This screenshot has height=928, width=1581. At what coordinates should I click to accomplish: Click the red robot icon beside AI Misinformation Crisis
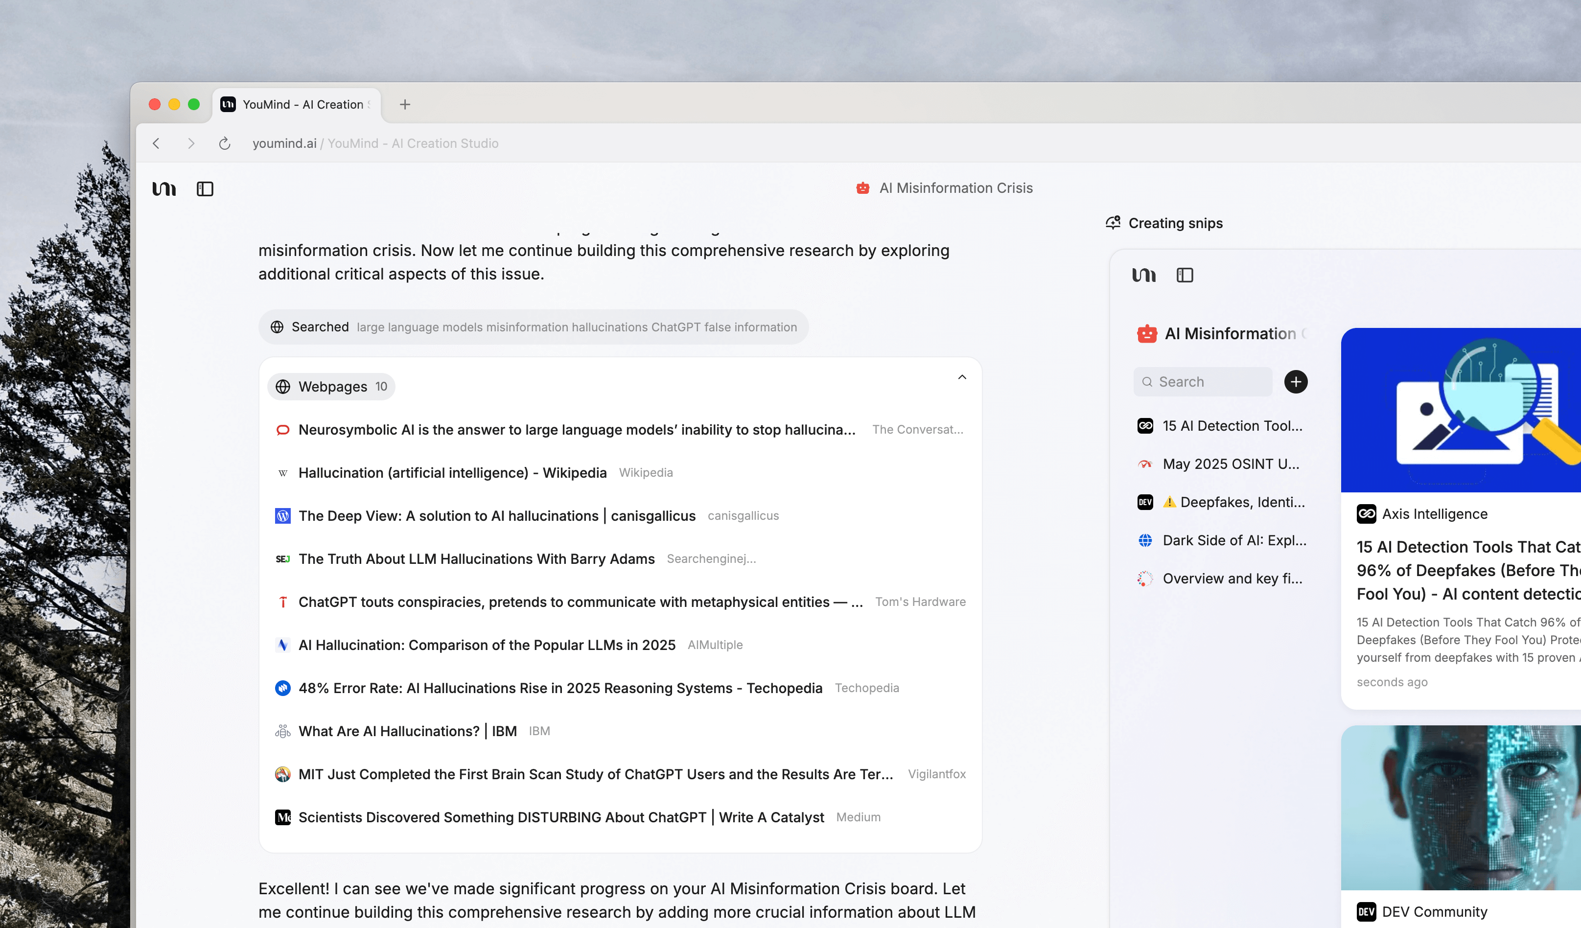coord(862,188)
